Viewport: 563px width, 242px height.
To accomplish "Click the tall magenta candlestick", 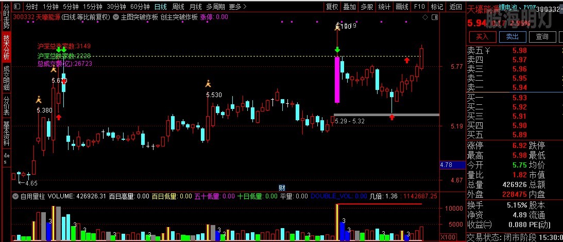I will click(x=337, y=79).
